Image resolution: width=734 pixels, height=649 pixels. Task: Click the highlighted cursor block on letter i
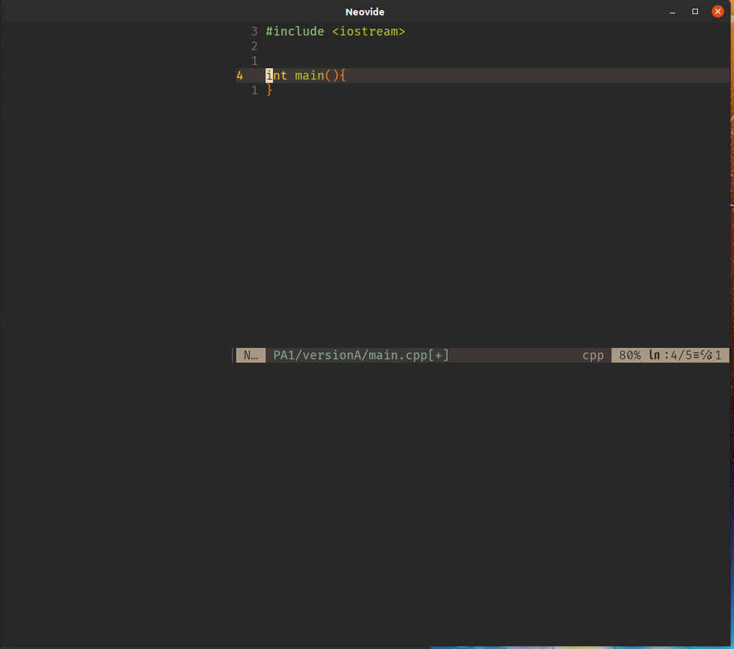pyautogui.click(x=268, y=76)
